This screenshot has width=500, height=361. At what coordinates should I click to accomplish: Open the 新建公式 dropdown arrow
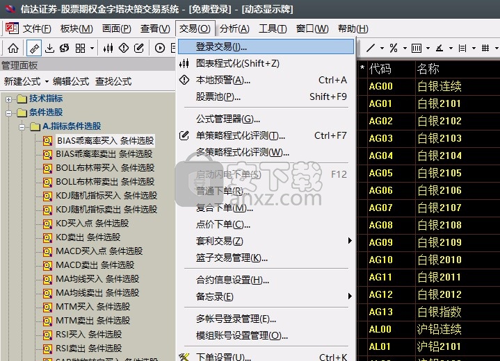click(x=47, y=82)
